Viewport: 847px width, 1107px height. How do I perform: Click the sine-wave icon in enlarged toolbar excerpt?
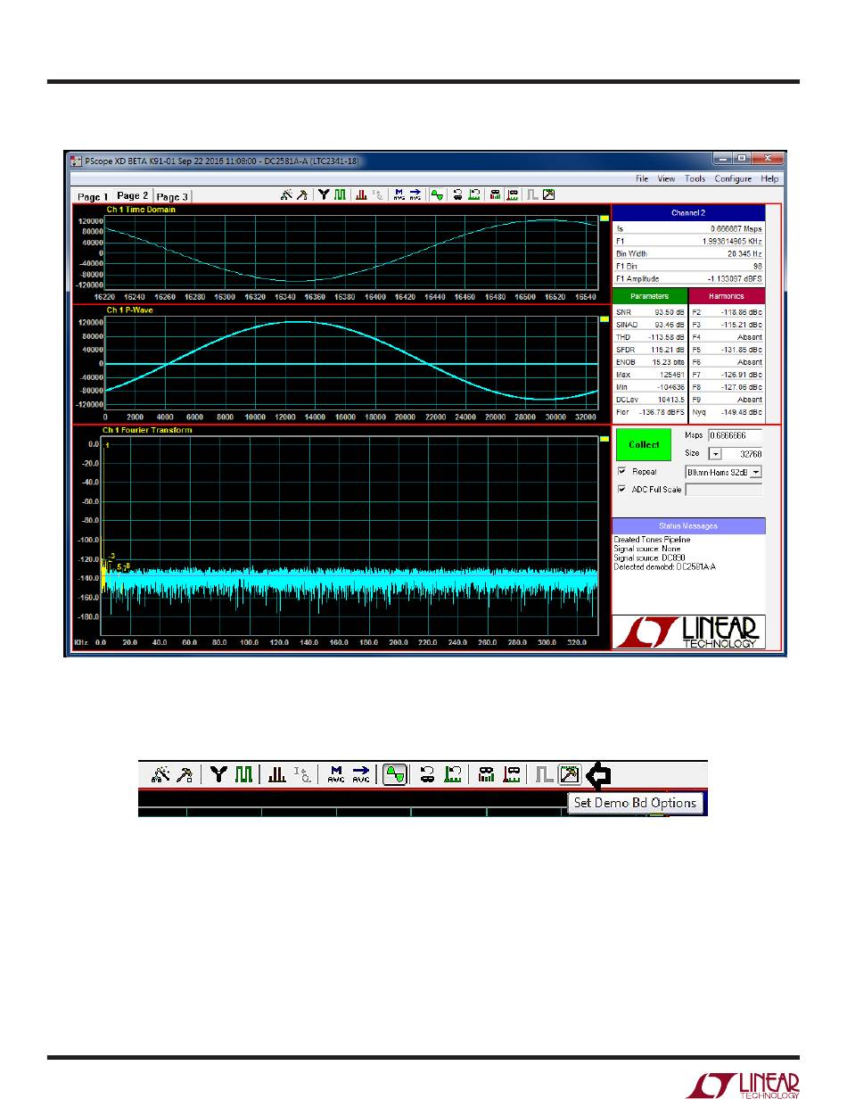(x=396, y=775)
